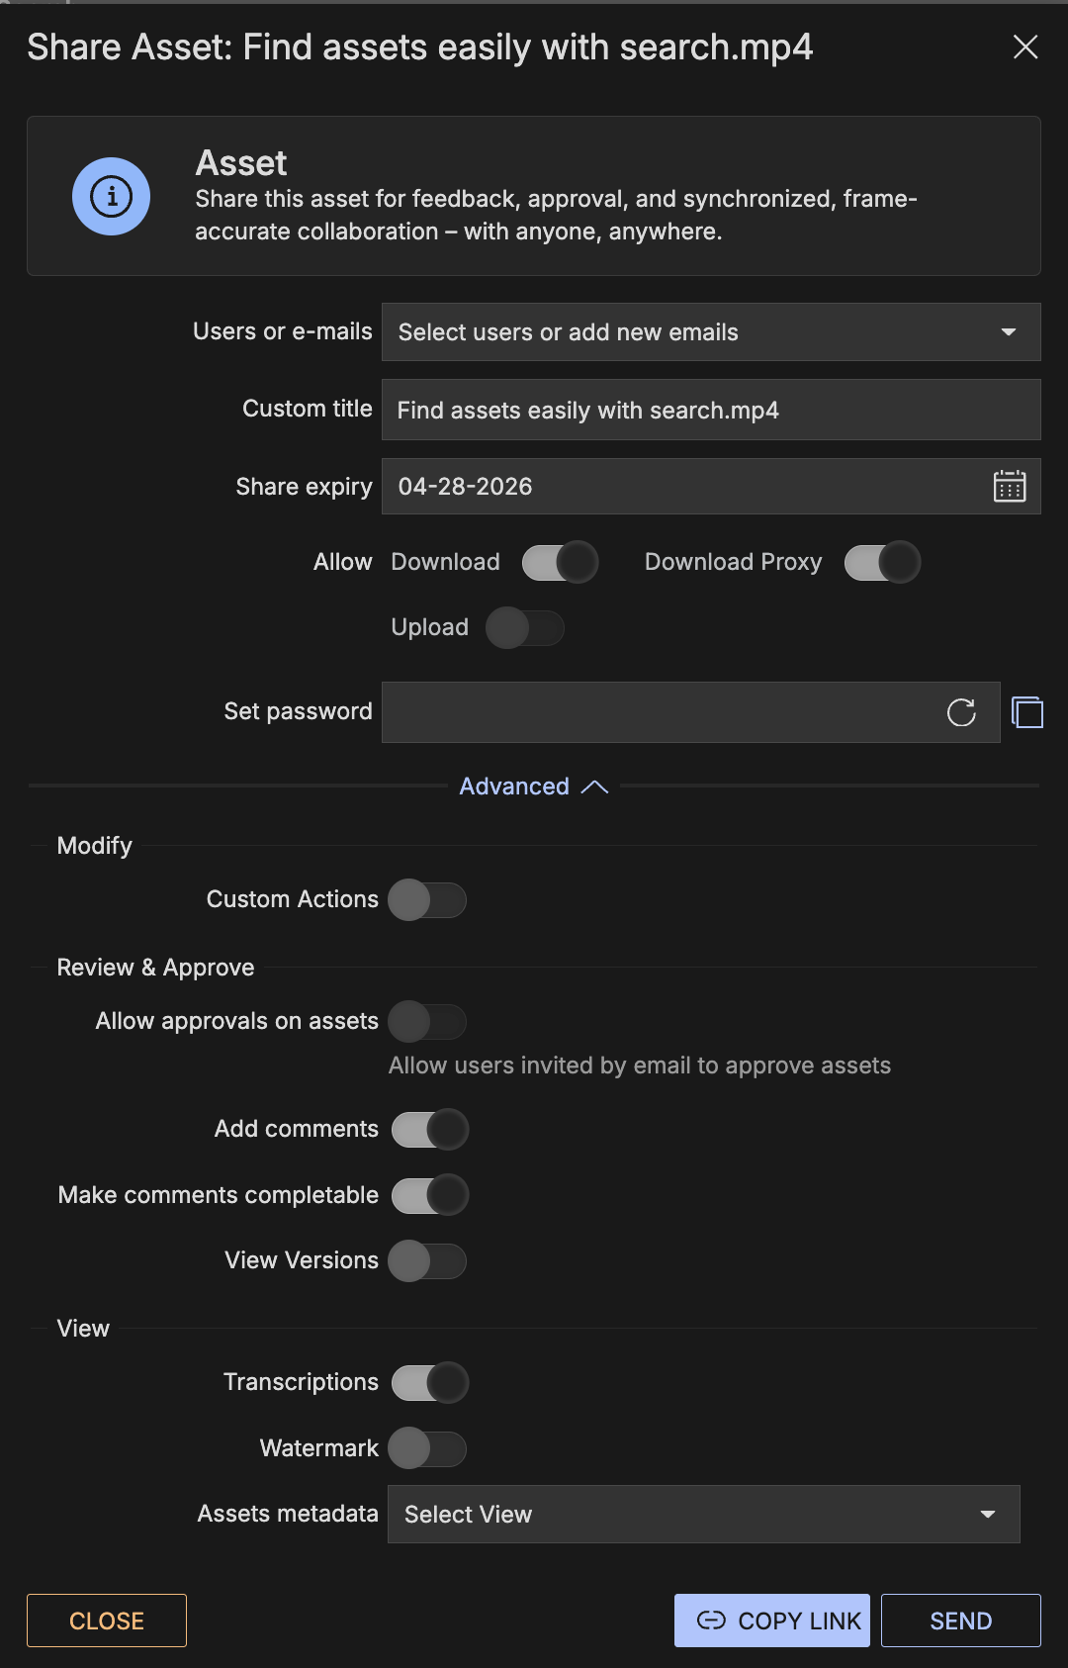The width and height of the screenshot is (1068, 1668).
Task: Toggle Allow approvals on assets
Action: pos(427,1022)
